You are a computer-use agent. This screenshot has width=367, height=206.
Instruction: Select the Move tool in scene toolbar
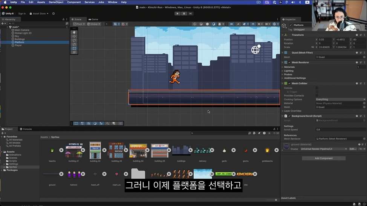74,36
